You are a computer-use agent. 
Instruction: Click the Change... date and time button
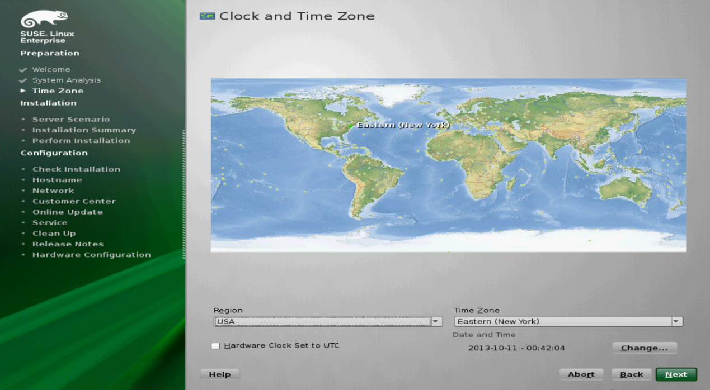645,348
